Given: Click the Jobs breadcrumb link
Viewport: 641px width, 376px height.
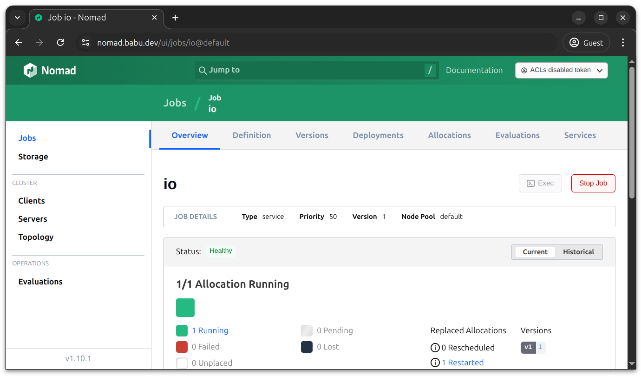Looking at the screenshot, I should pyautogui.click(x=175, y=103).
